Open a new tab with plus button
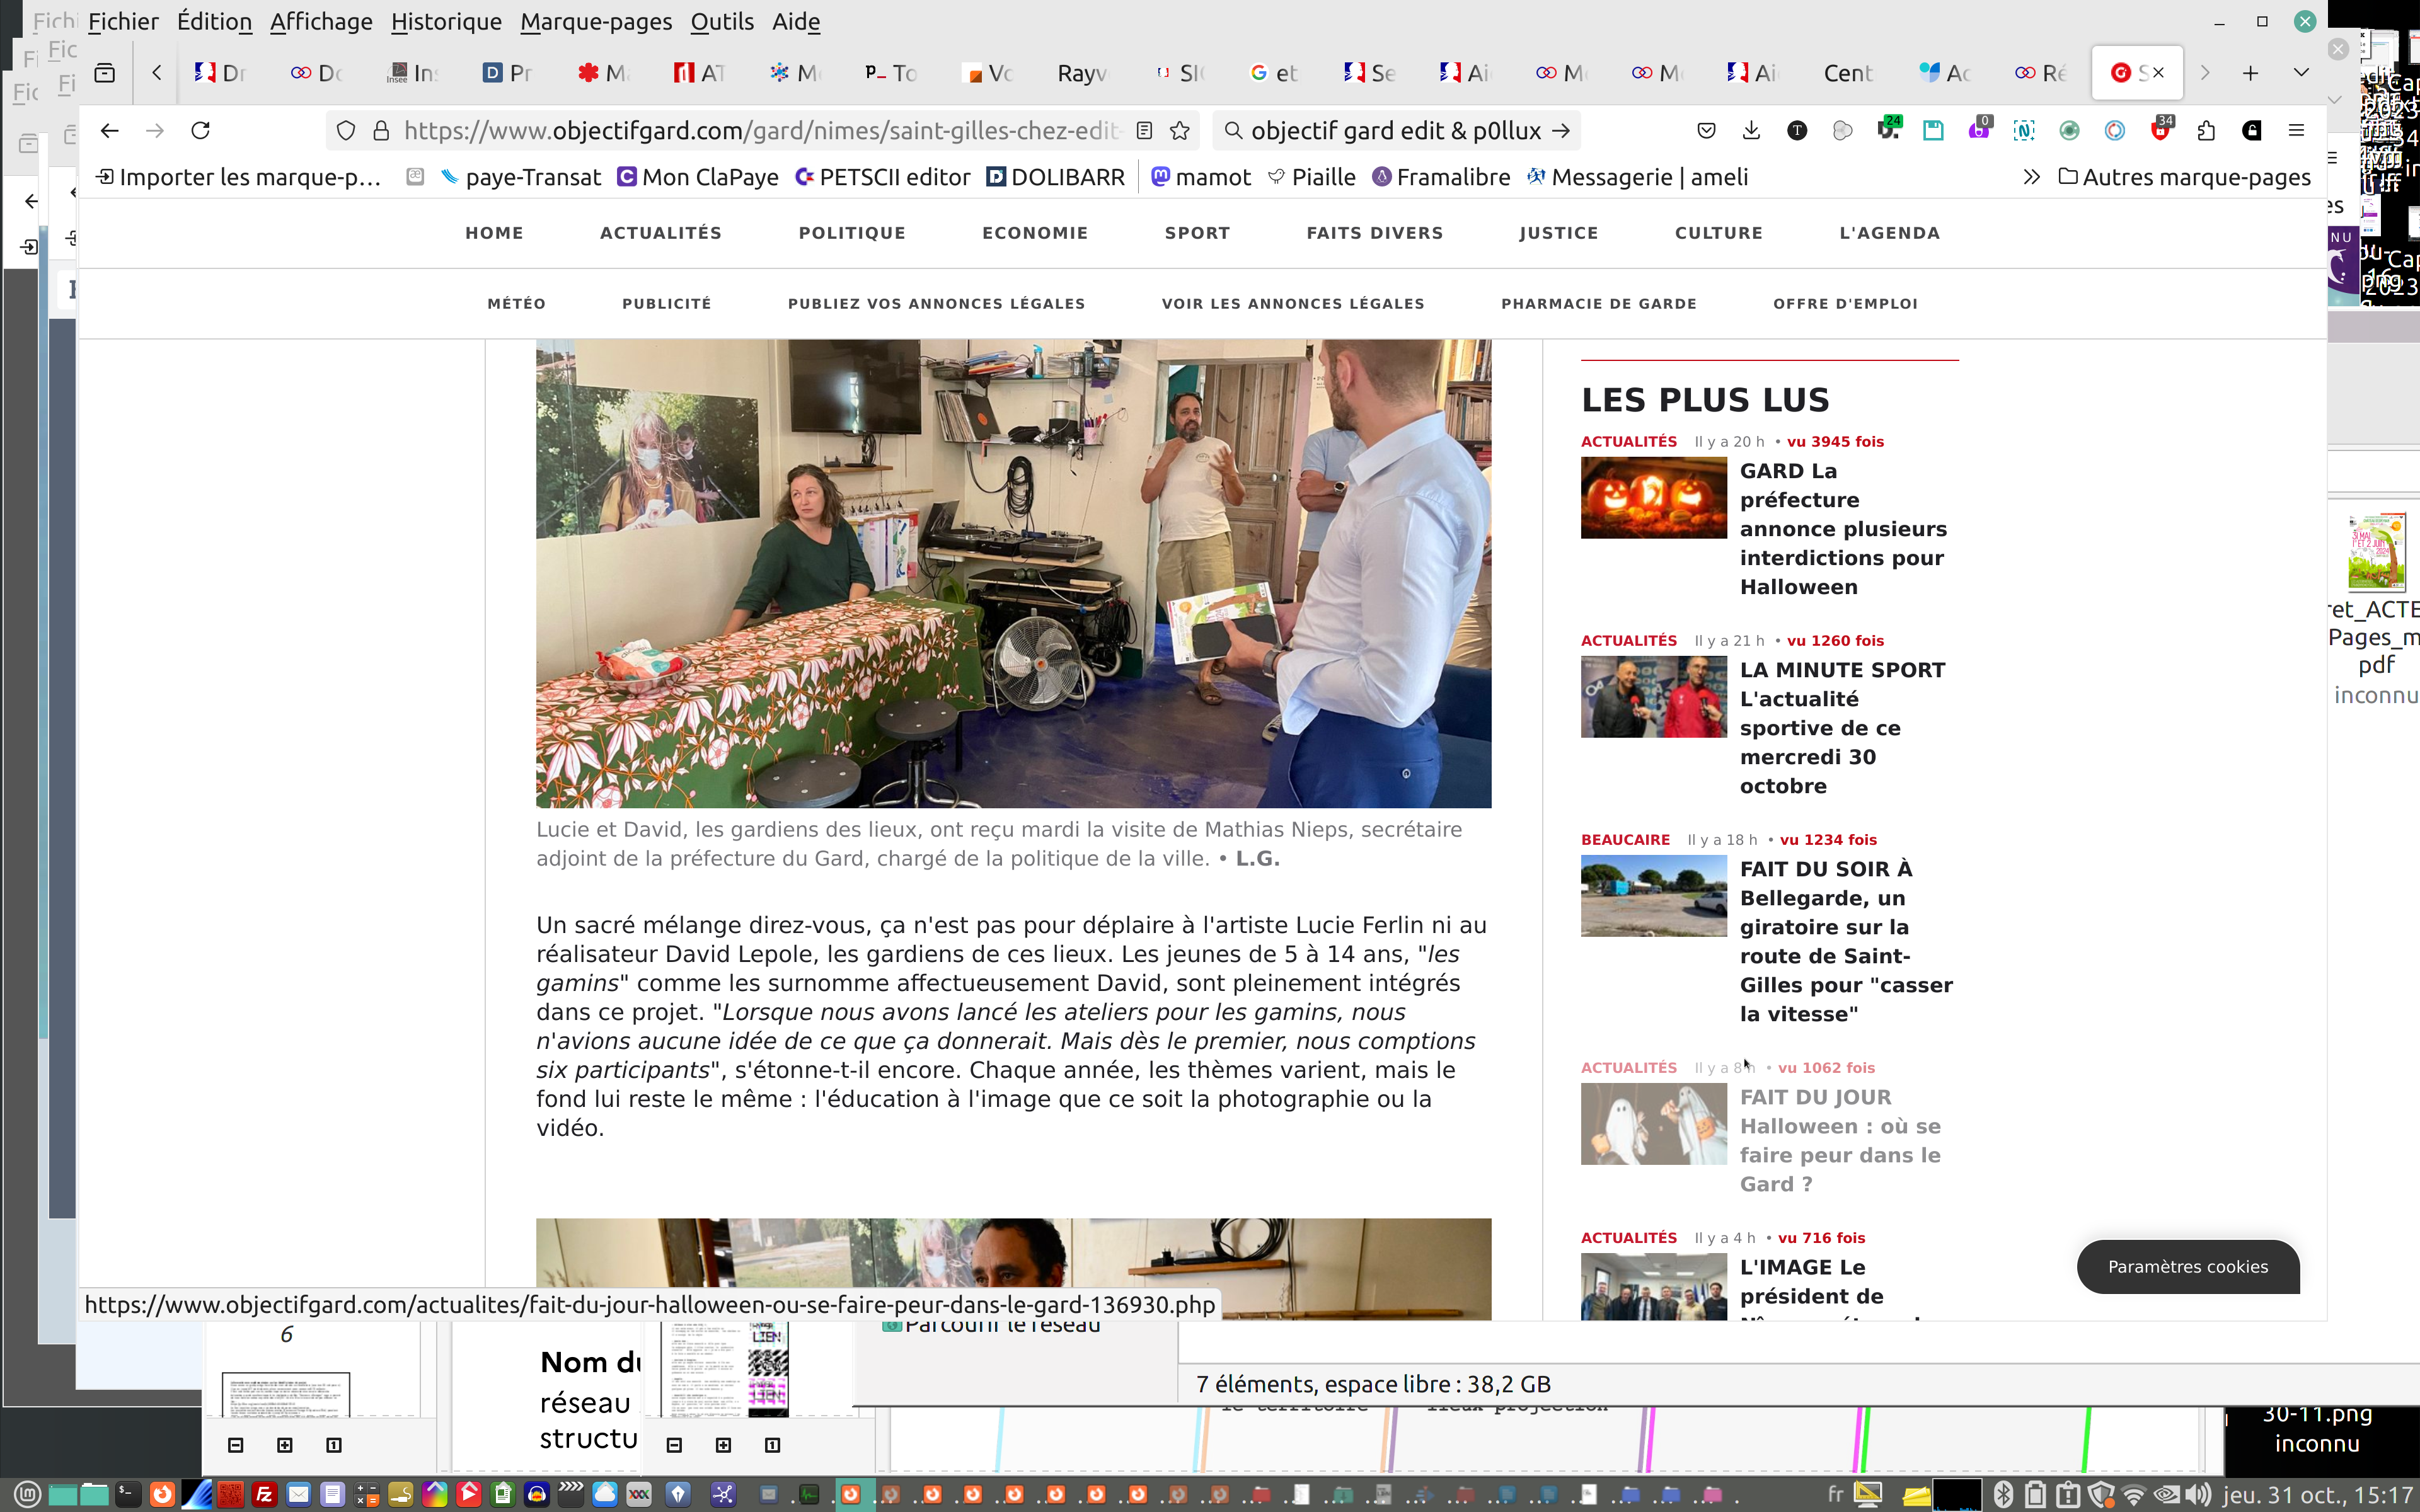The width and height of the screenshot is (2420, 1512). 2250,73
